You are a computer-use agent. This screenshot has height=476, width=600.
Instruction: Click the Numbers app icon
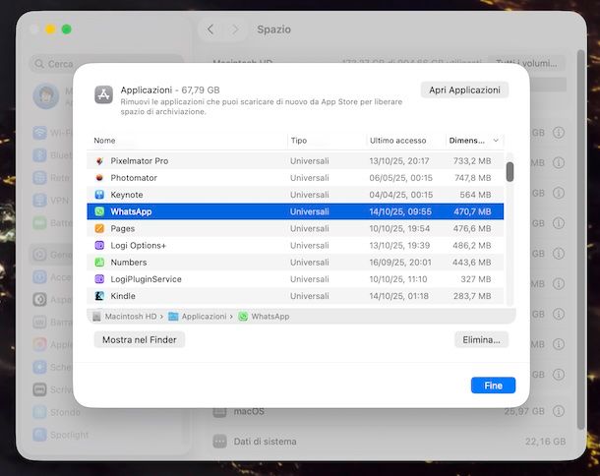pos(99,263)
